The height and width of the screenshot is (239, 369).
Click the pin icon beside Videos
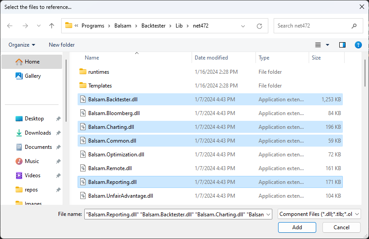click(x=58, y=175)
